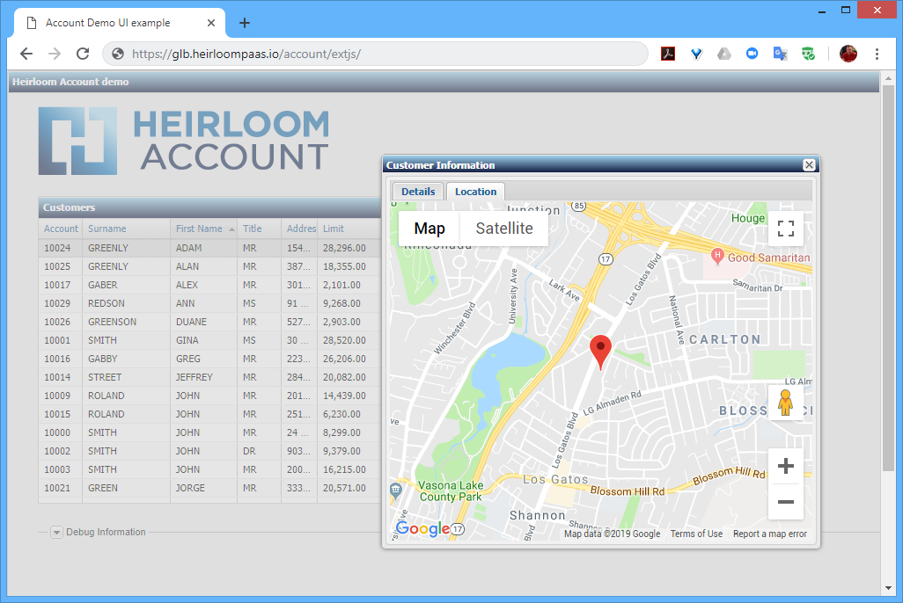The height and width of the screenshot is (603, 903).
Task: Switch to the Details tab
Action: (418, 192)
